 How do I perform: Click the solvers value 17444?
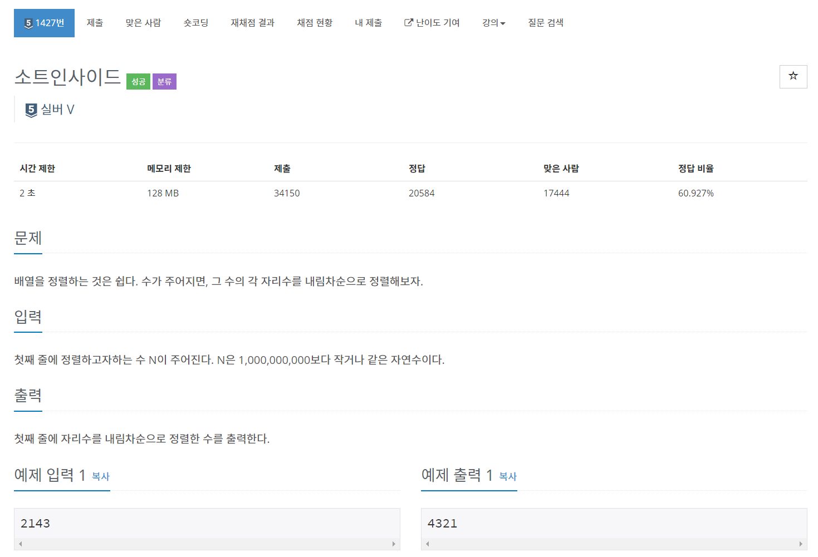pos(556,193)
